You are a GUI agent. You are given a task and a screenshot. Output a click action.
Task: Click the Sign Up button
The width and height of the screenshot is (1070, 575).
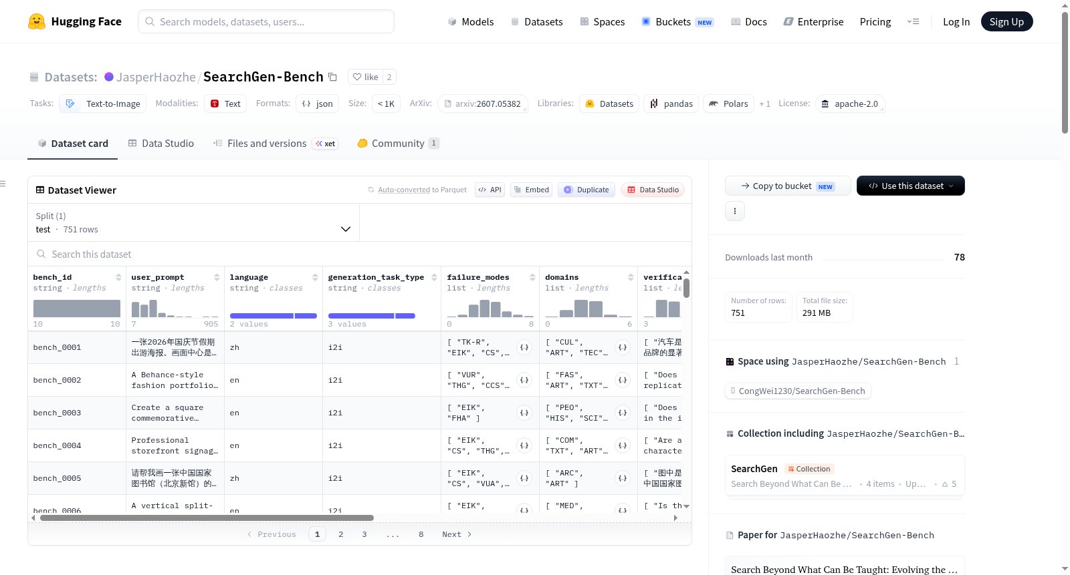pos(1006,21)
